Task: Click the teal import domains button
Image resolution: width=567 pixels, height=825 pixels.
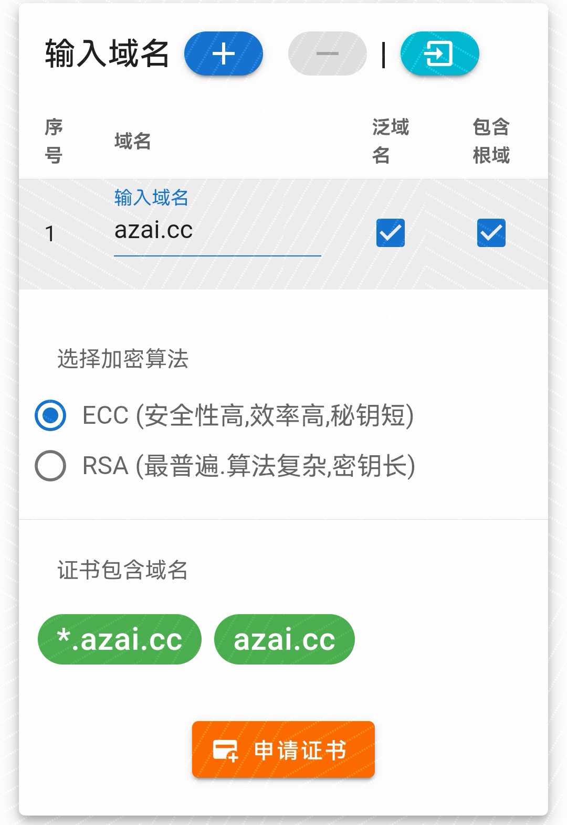Action: coord(439,53)
